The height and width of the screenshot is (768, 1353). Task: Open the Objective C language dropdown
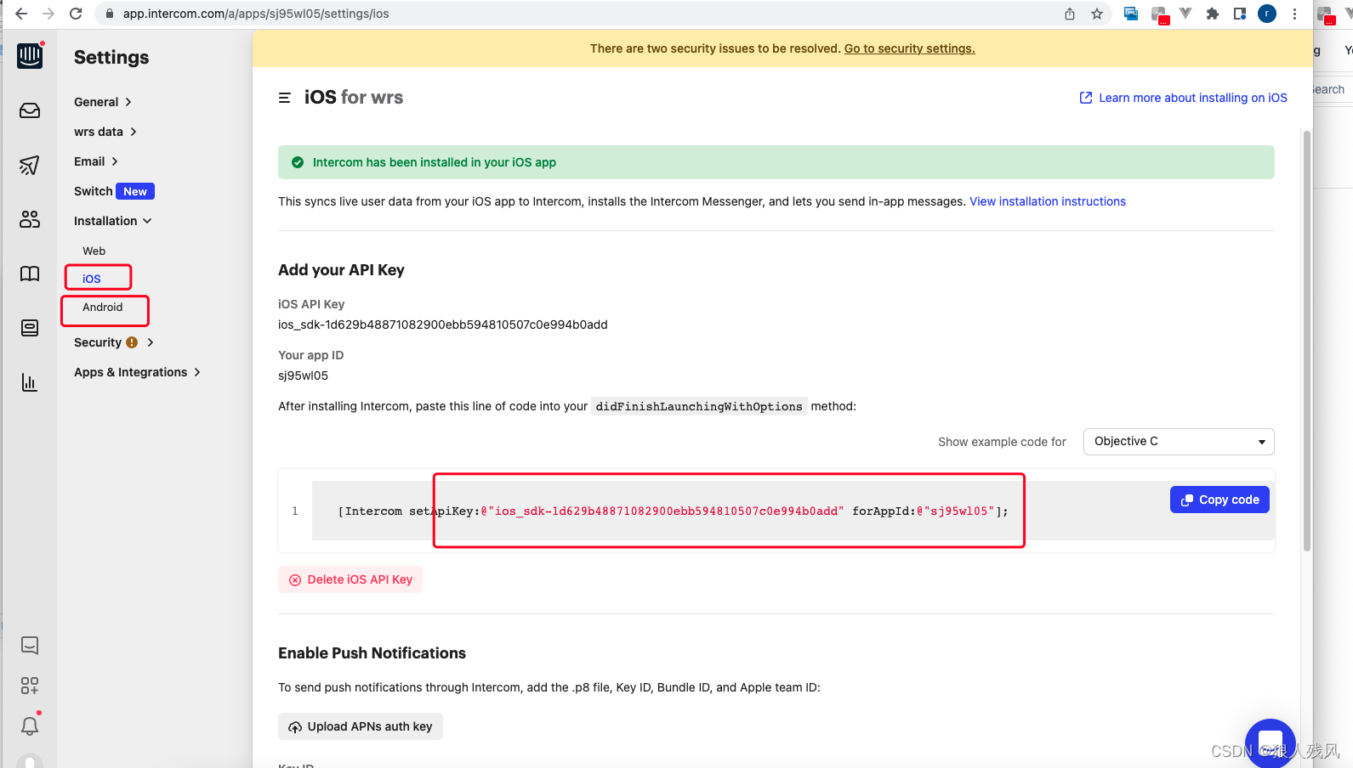pos(1179,442)
